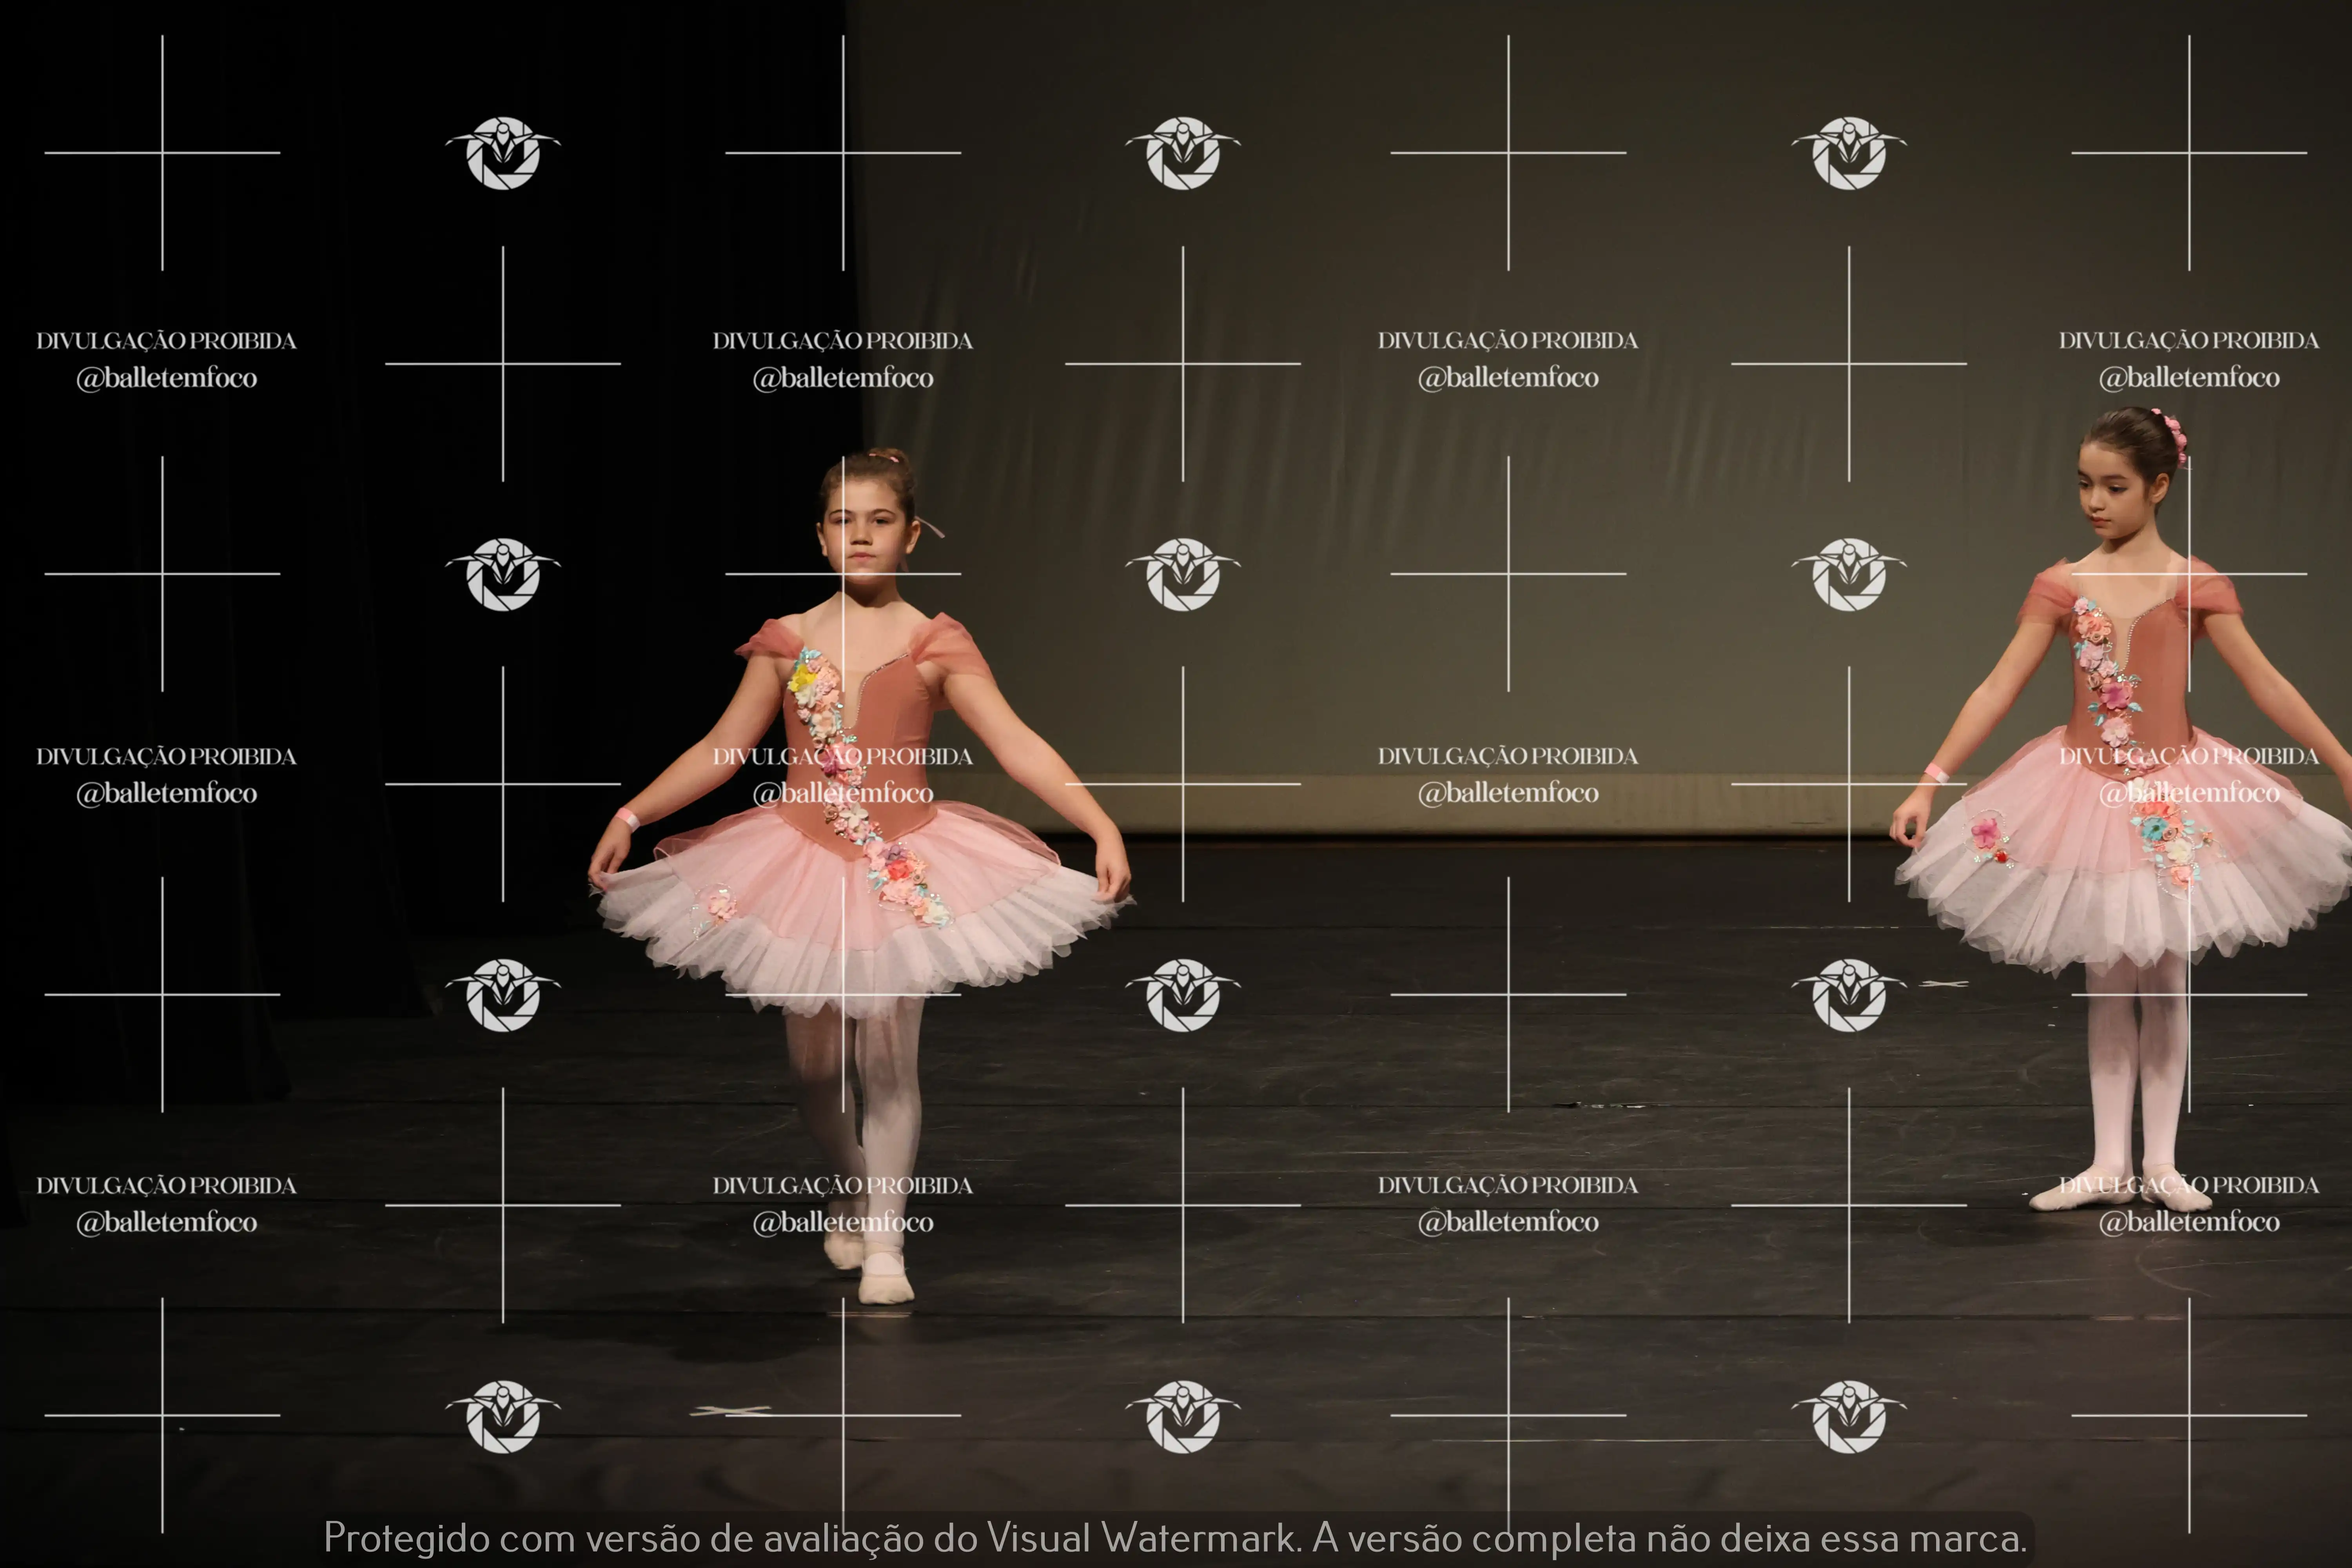Click the tape X mark beside right dancer's tutu
Image resolution: width=2352 pixels, height=1568 pixels.
(x=1943, y=984)
